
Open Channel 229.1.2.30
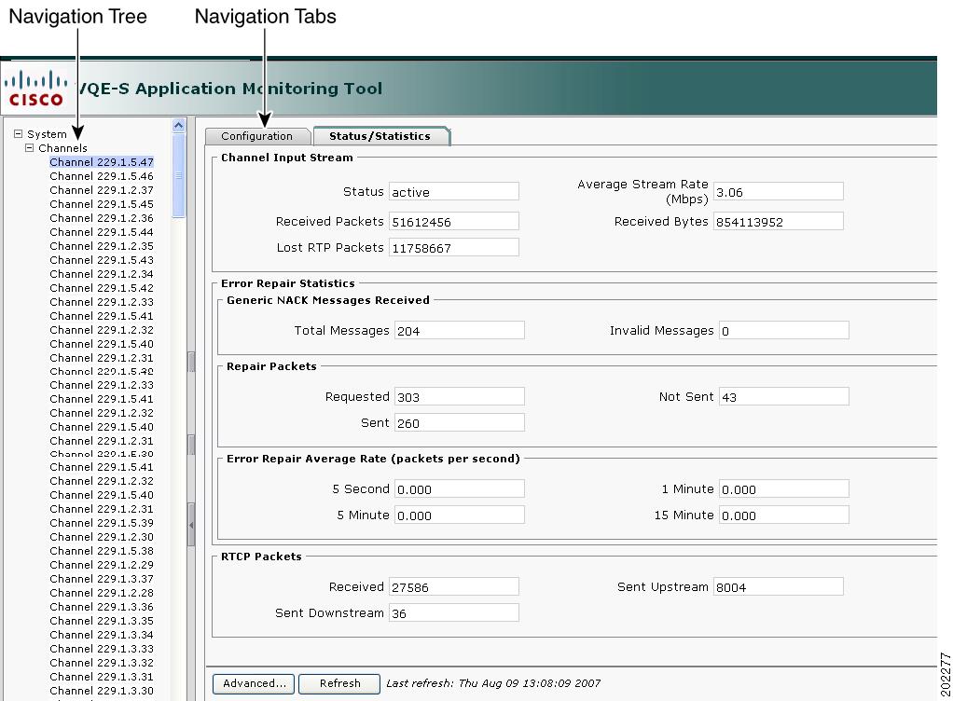(102, 537)
